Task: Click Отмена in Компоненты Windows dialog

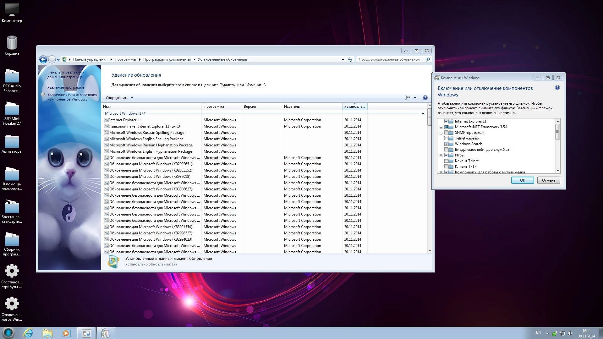Action: [x=548, y=180]
